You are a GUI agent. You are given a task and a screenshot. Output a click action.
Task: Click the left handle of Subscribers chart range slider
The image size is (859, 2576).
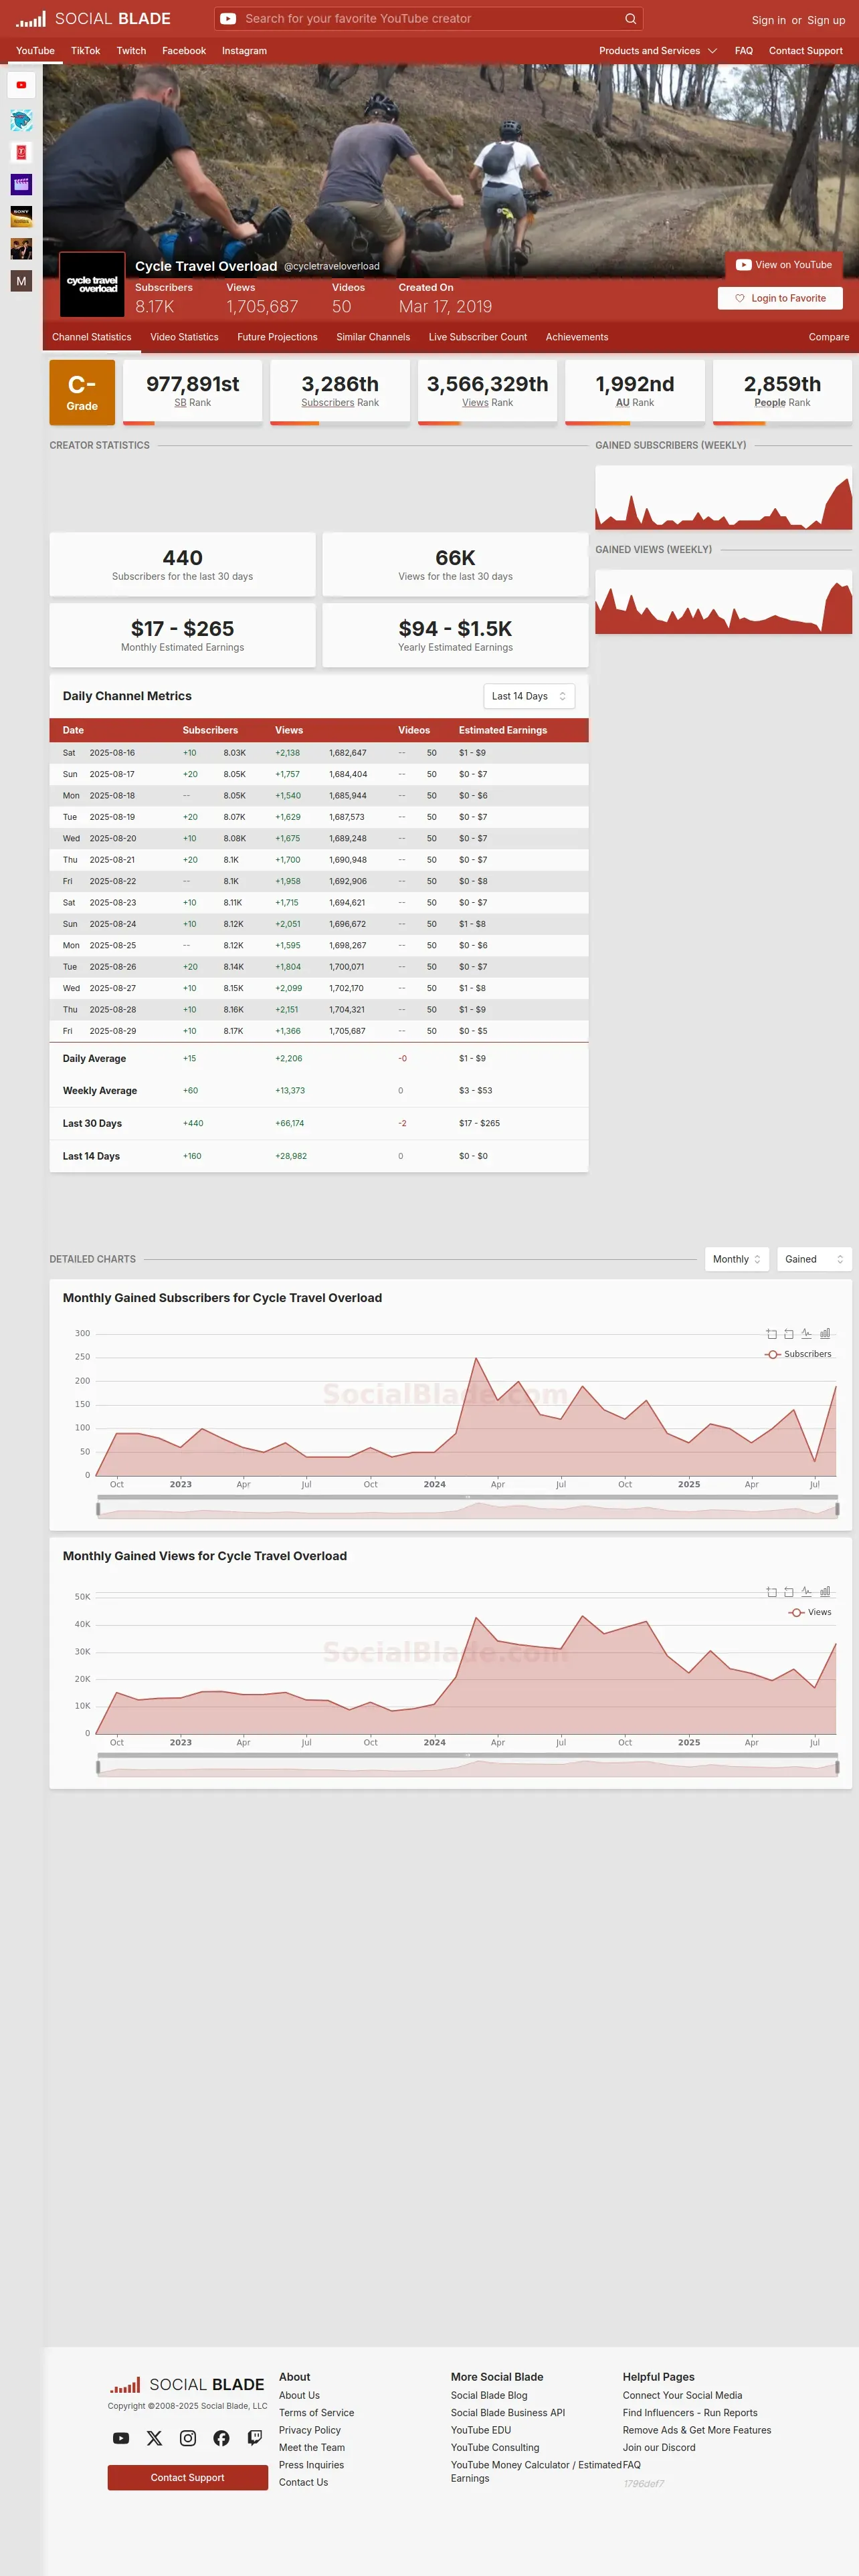(98, 1509)
